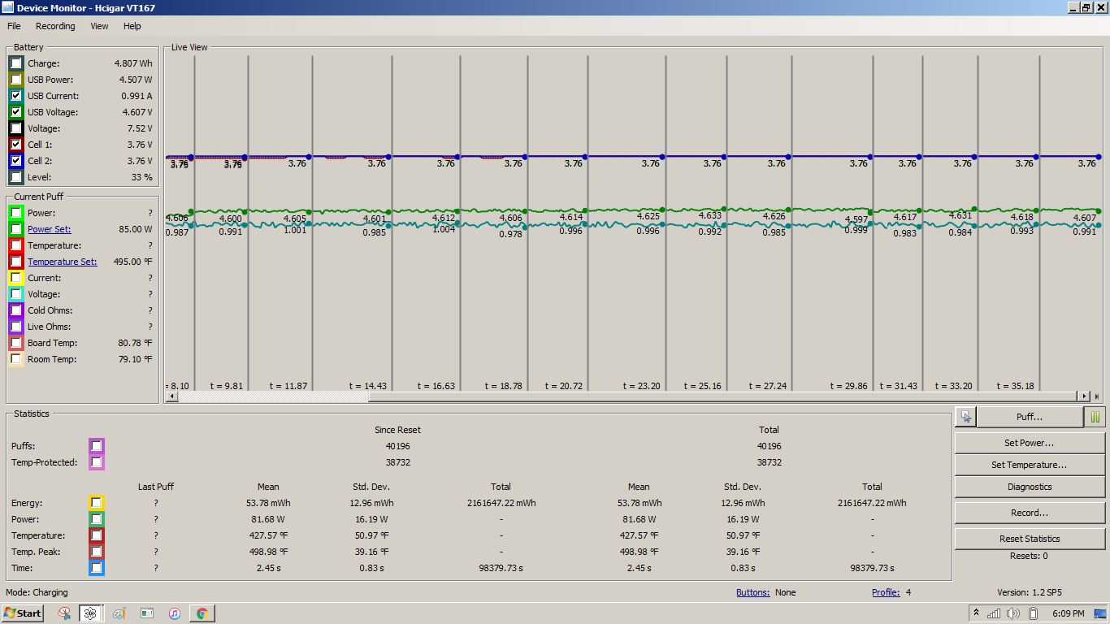This screenshot has height=624, width=1110.
Task: Click the volume speaker icon in system tray
Action: 1012,613
